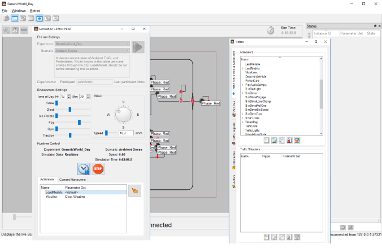Image resolution: width=382 pixels, height=248 pixels.
Task: Click the last icon below Maneuvers list
Action: (x=297, y=140)
